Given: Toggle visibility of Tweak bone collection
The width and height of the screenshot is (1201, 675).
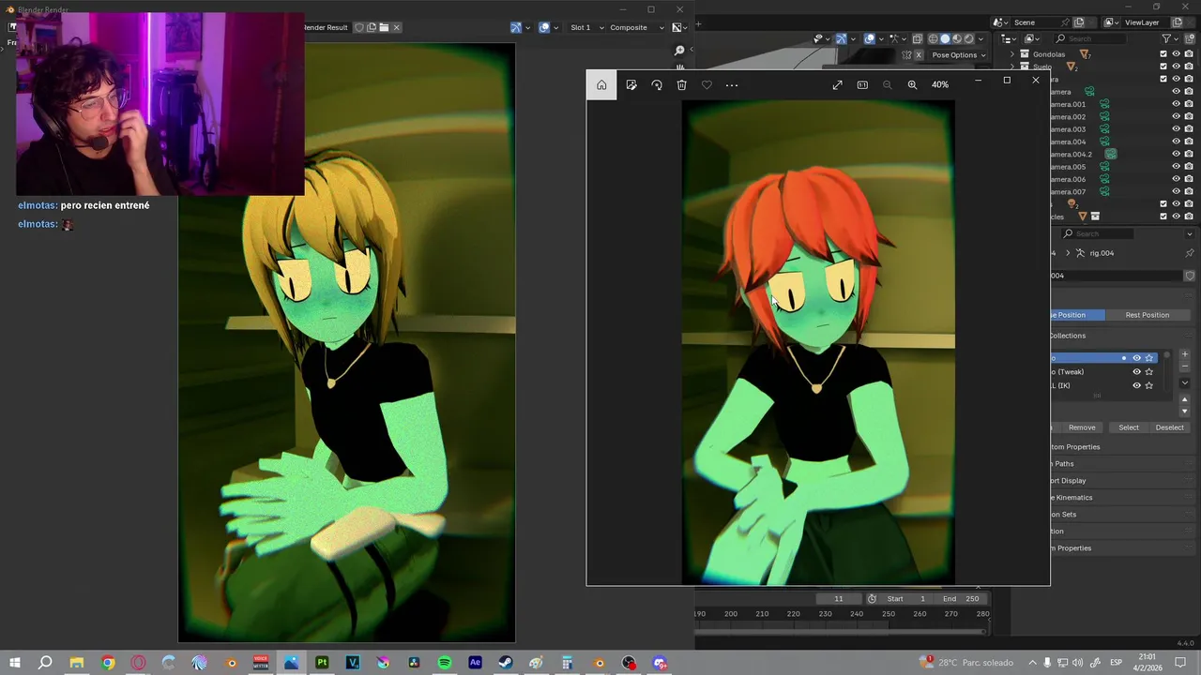Looking at the screenshot, I should pyautogui.click(x=1136, y=372).
